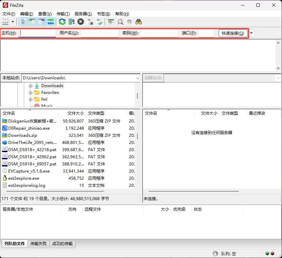282x258 pixels.
Task: Open the 查看(V) menu
Action: point(45,14)
